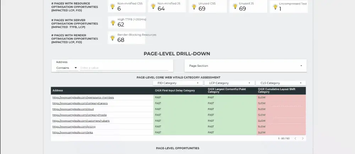The height and width of the screenshot is (154, 355).
Task: Open the LCP Category filter dropdown
Action: 229,83
